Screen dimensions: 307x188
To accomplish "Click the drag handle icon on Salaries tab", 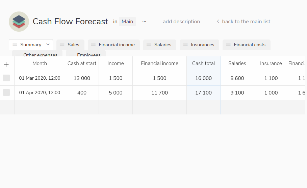I will (x=149, y=45).
